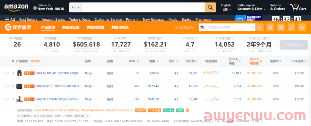The width and height of the screenshot is (311, 126).
Task: Switch to the 关键词反查 tab
Action: coord(71,27)
